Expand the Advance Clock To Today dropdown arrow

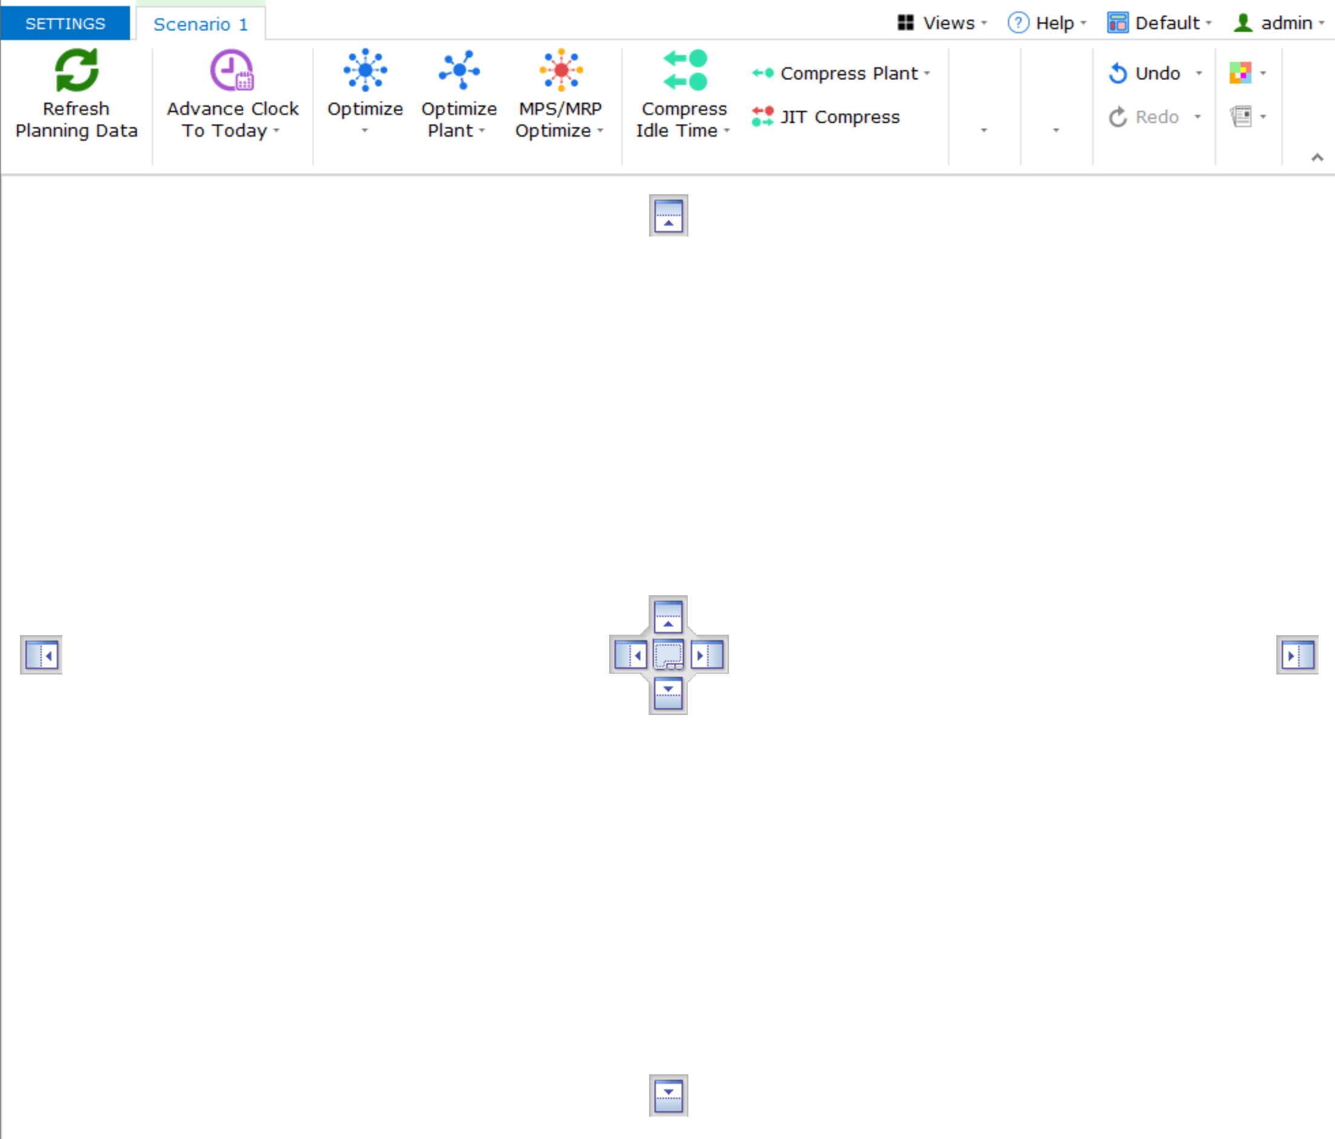276,131
